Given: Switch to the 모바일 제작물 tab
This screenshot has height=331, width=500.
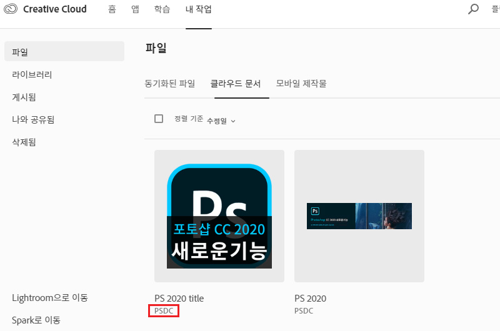Looking at the screenshot, I should tap(301, 84).
